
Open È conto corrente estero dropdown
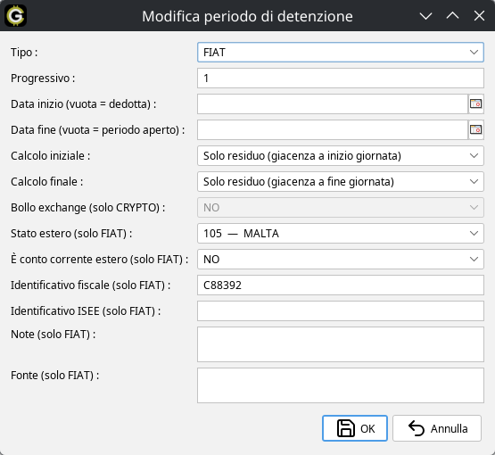[341, 260]
